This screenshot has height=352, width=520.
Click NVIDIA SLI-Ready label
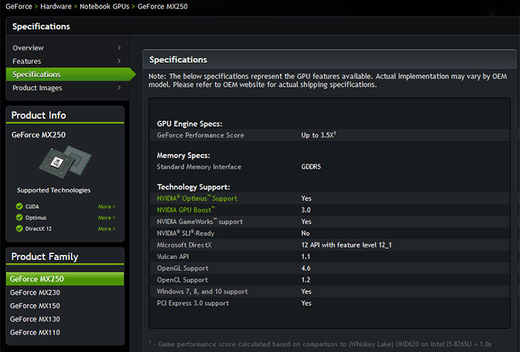pos(186,233)
